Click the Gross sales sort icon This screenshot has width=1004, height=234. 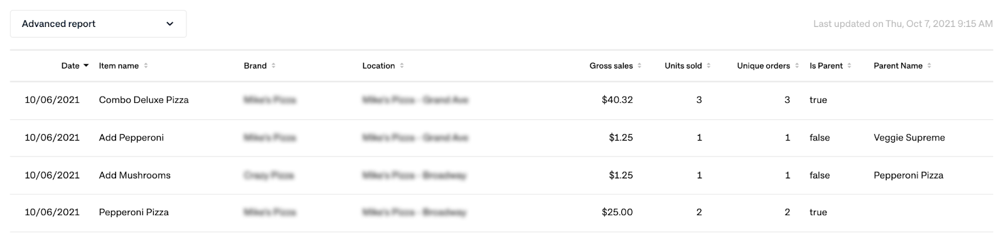pos(639,66)
